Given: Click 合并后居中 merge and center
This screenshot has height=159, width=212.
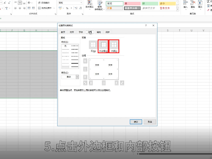Looking at the screenshot, I should point(45,8).
